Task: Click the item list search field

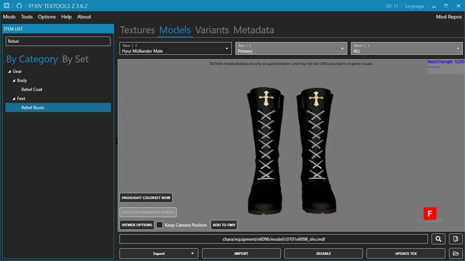Action: click(x=58, y=41)
